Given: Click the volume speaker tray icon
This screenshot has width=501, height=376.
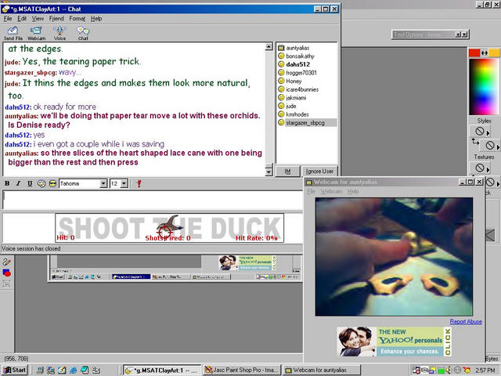Looking at the screenshot, I should click(x=449, y=370).
